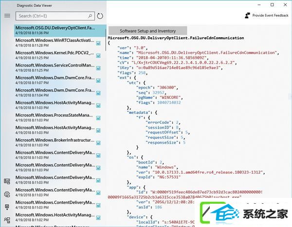Click the JSON event title FailureCdnCommunication

tap(176, 38)
